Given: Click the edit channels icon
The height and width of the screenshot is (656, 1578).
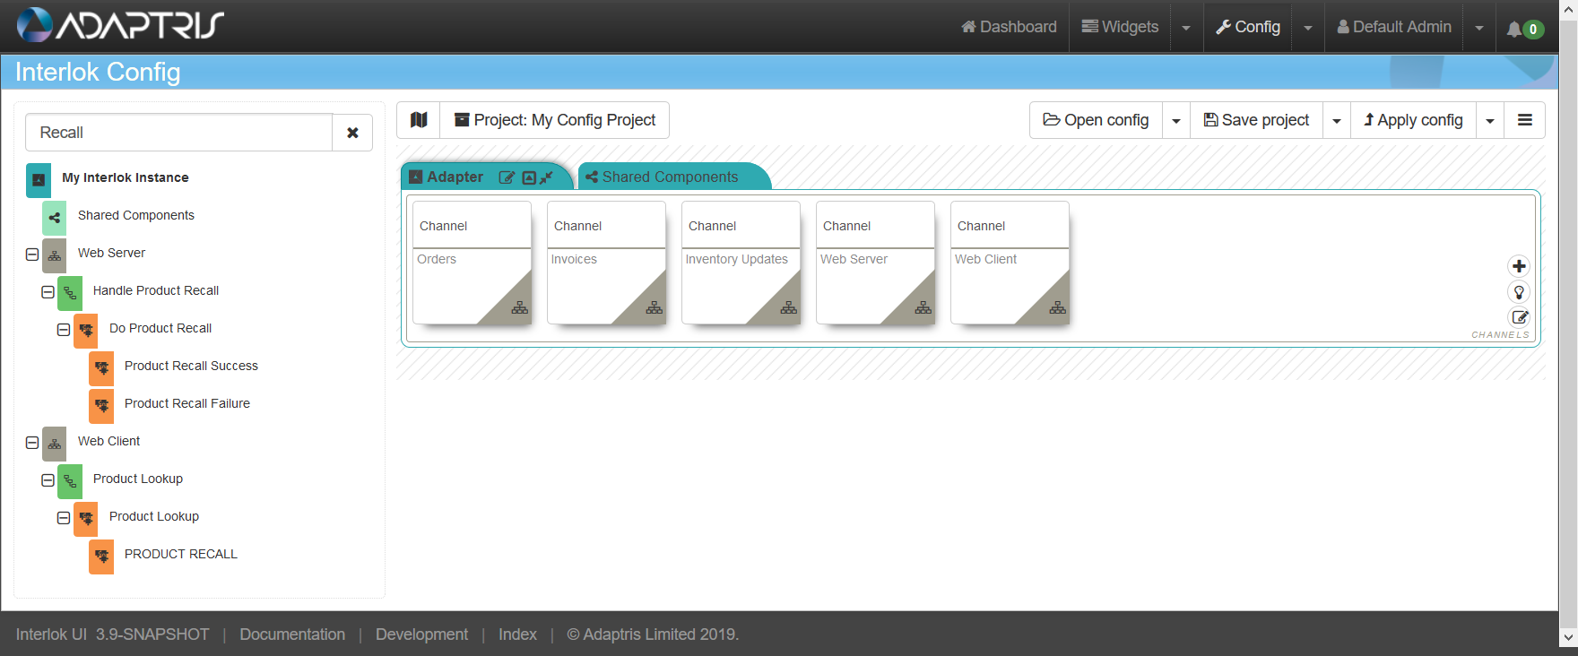Looking at the screenshot, I should (x=1519, y=316).
